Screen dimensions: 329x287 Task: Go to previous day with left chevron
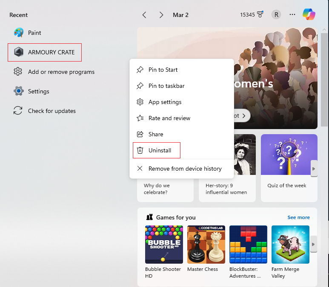(144, 15)
